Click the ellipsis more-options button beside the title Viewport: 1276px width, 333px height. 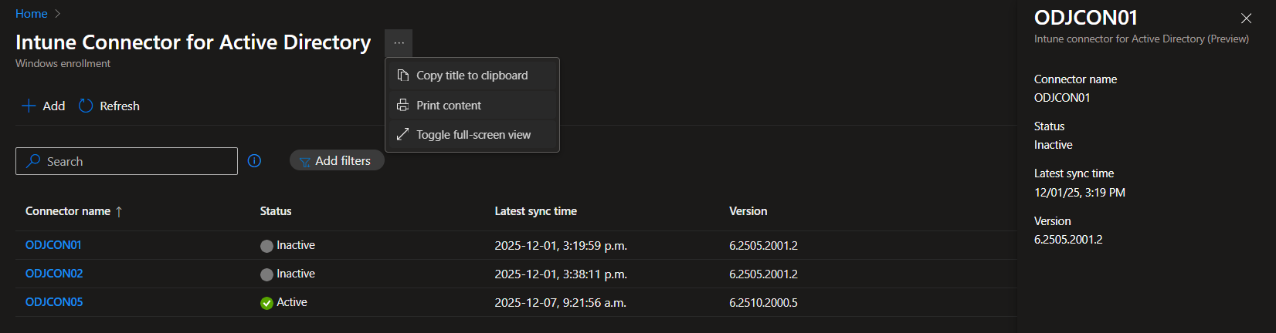(x=399, y=43)
